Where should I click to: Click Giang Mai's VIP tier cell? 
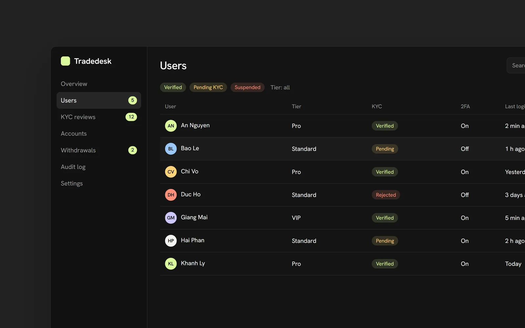[296, 218]
